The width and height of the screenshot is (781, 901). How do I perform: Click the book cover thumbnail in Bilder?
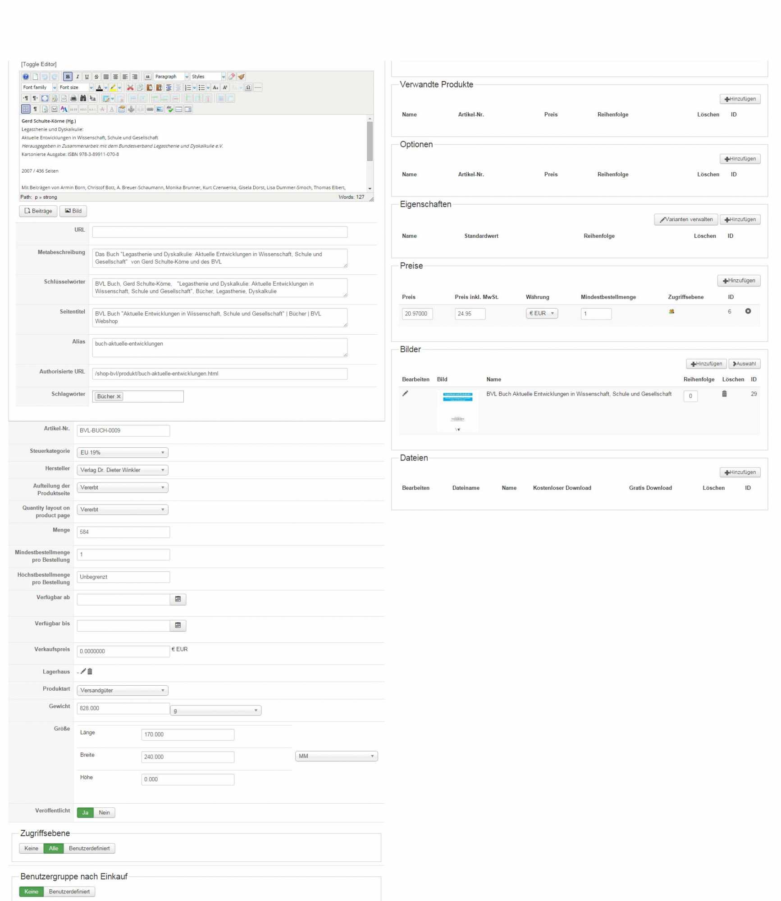pos(458,411)
